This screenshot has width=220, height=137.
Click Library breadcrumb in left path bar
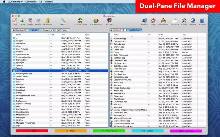coord(34,30)
